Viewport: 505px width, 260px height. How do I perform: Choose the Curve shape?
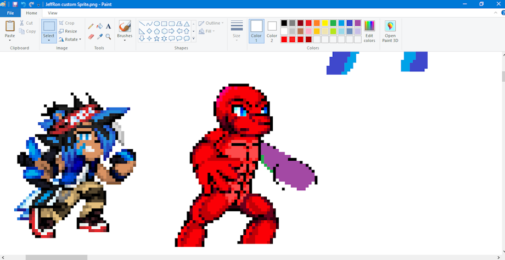coord(149,24)
